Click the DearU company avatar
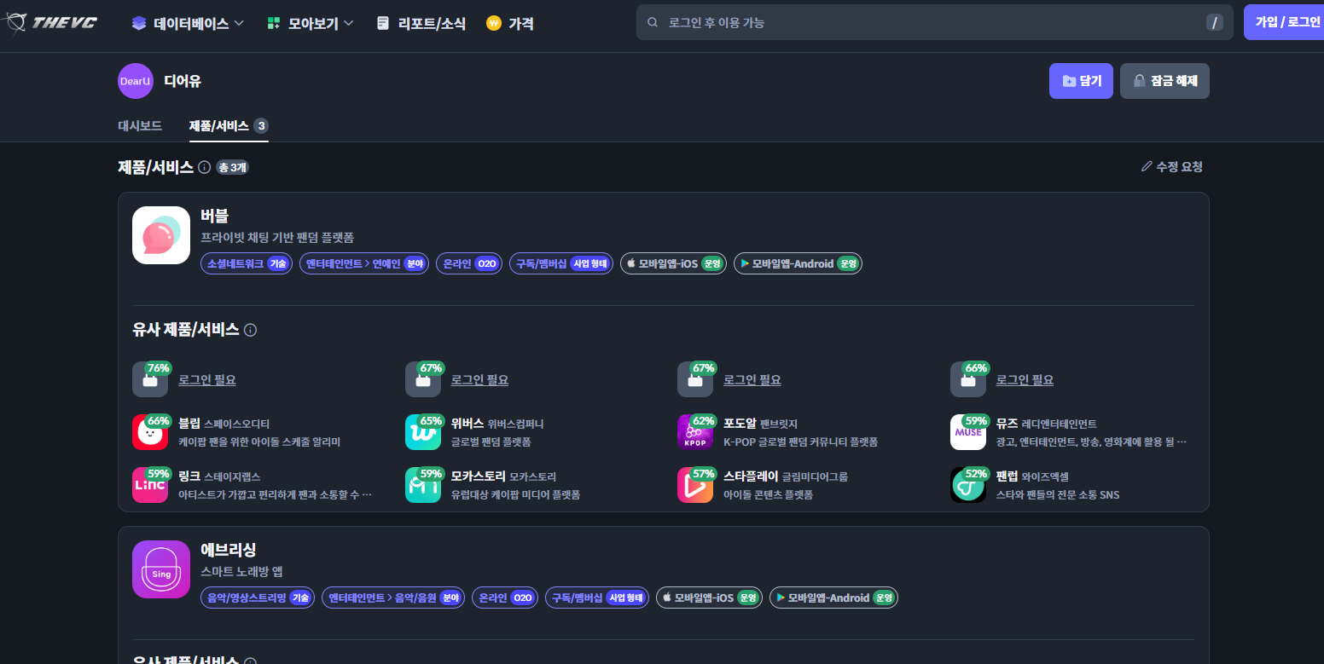Screen dimensions: 1324x664 coord(136,81)
